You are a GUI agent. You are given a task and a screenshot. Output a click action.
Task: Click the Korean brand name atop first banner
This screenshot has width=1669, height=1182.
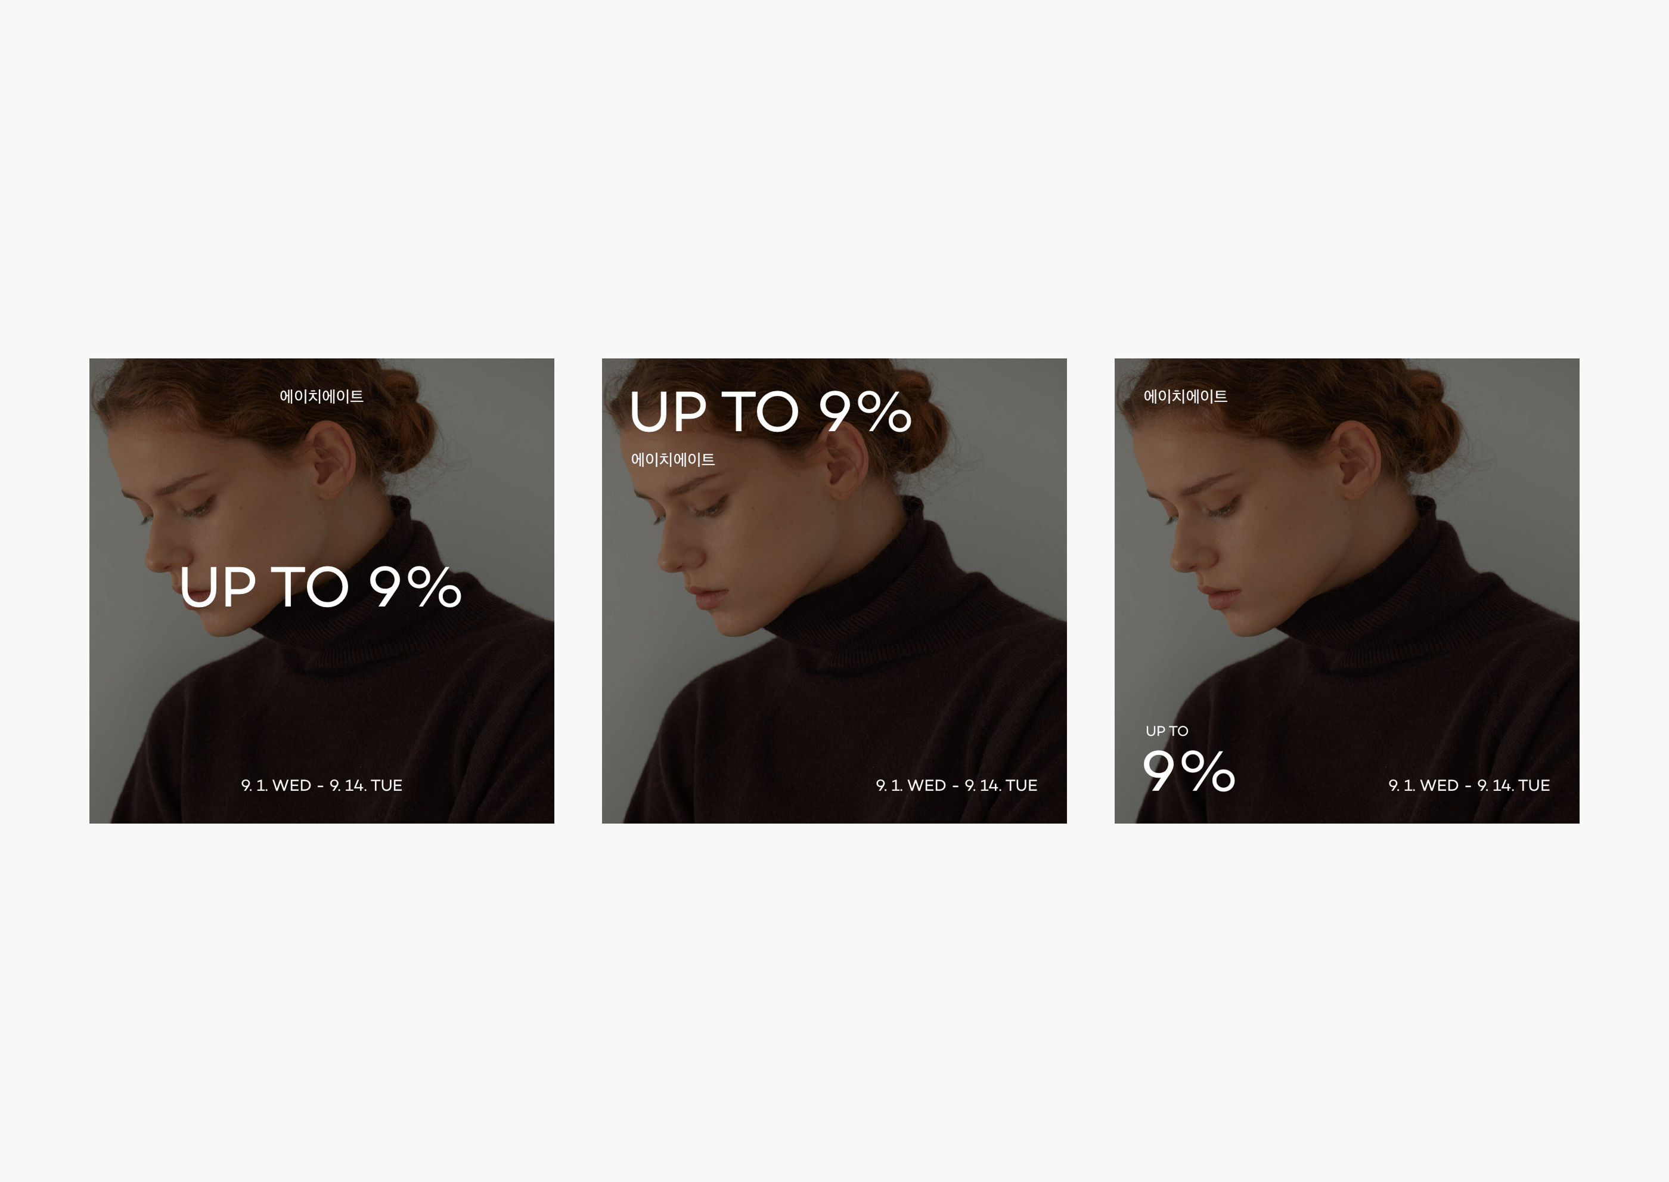(x=321, y=396)
